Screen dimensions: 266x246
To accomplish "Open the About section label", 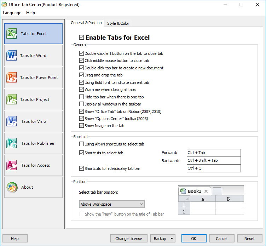I will point(27,187).
